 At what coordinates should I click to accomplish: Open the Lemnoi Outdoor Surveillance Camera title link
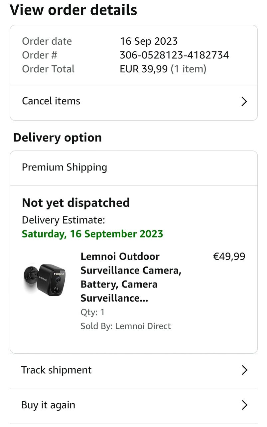[131, 277]
